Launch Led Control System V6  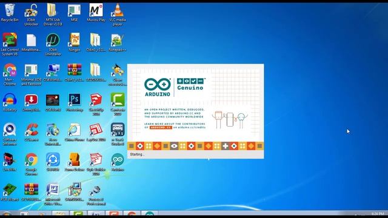point(10,44)
